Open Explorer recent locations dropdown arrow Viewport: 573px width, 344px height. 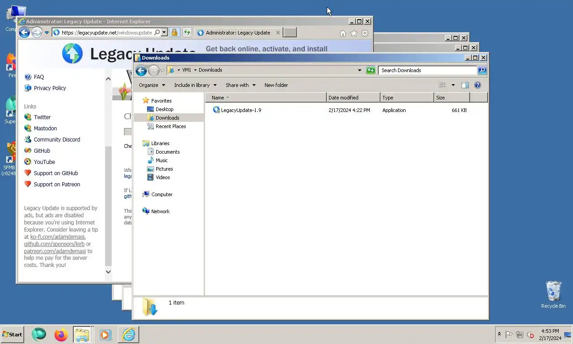coord(162,71)
